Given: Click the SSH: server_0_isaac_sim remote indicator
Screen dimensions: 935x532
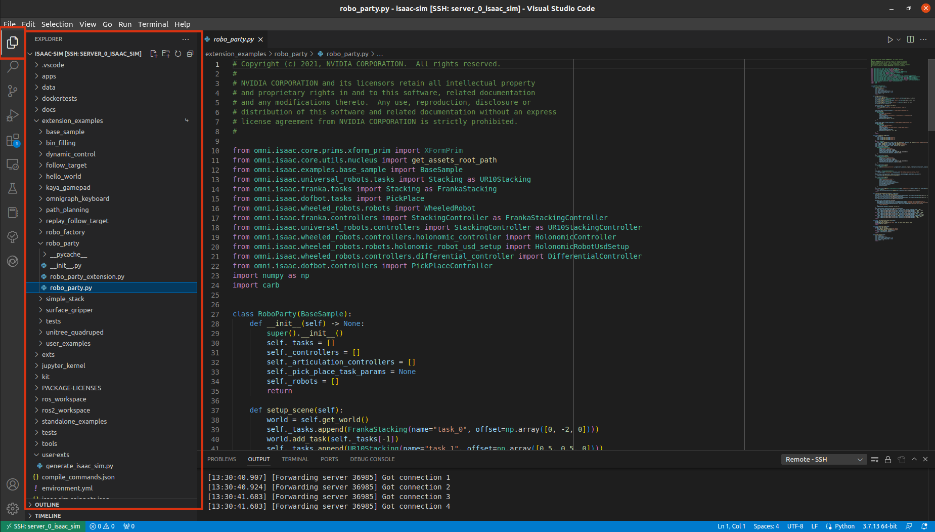Looking at the screenshot, I should click(43, 526).
